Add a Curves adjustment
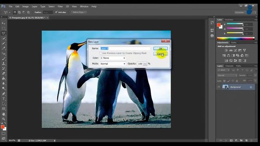The image size is (260, 146). coord(236,50)
